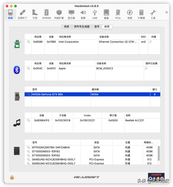Click the lock icon at bottom
173x187 pixels.
(12, 177)
